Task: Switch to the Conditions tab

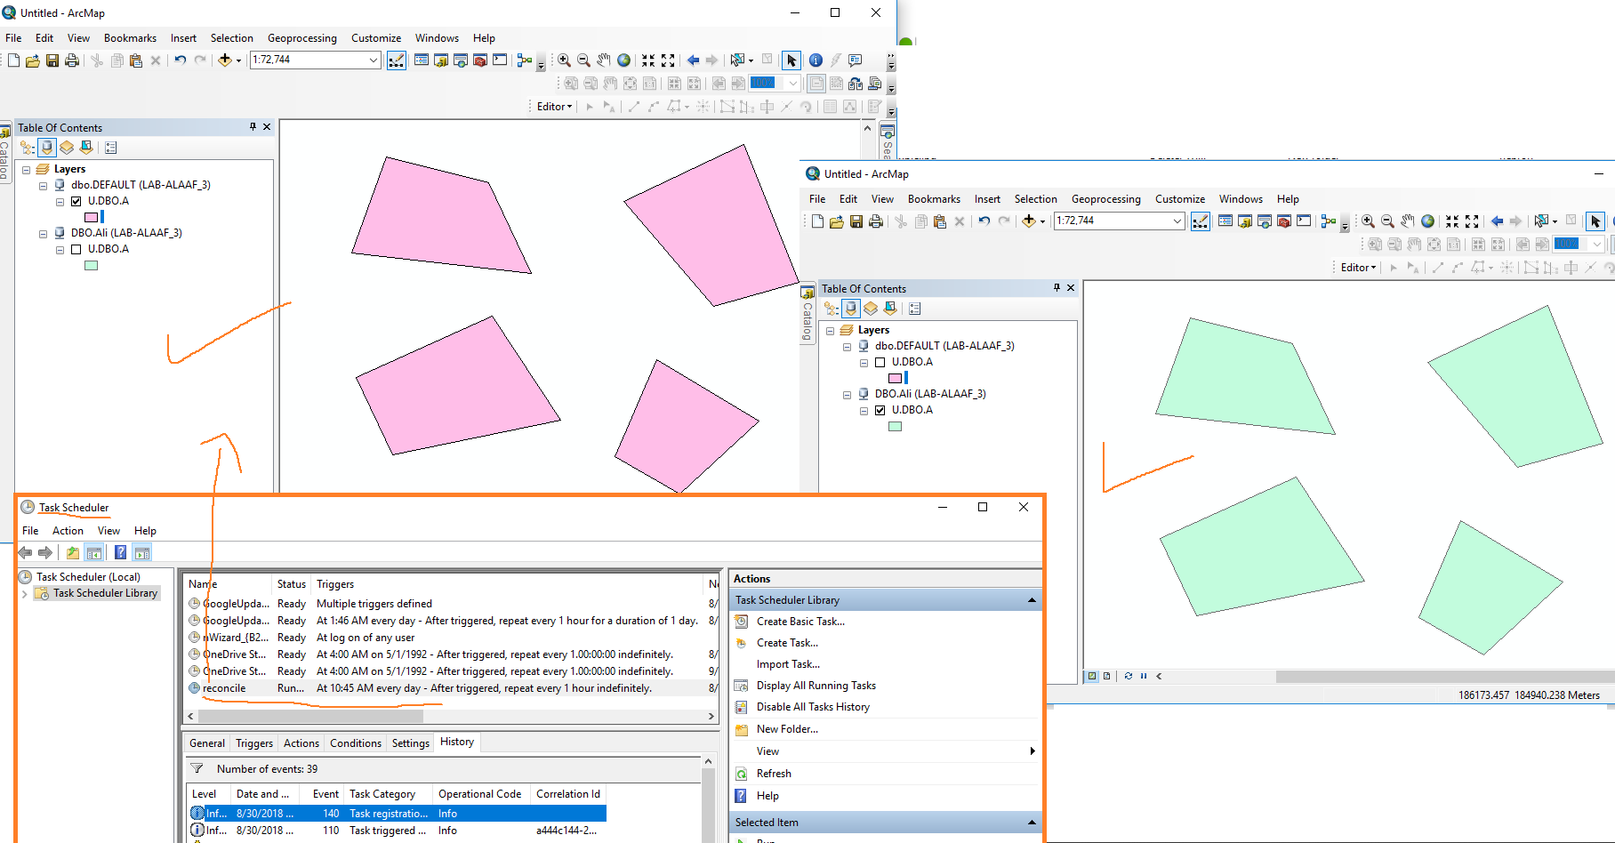Action: coord(356,743)
